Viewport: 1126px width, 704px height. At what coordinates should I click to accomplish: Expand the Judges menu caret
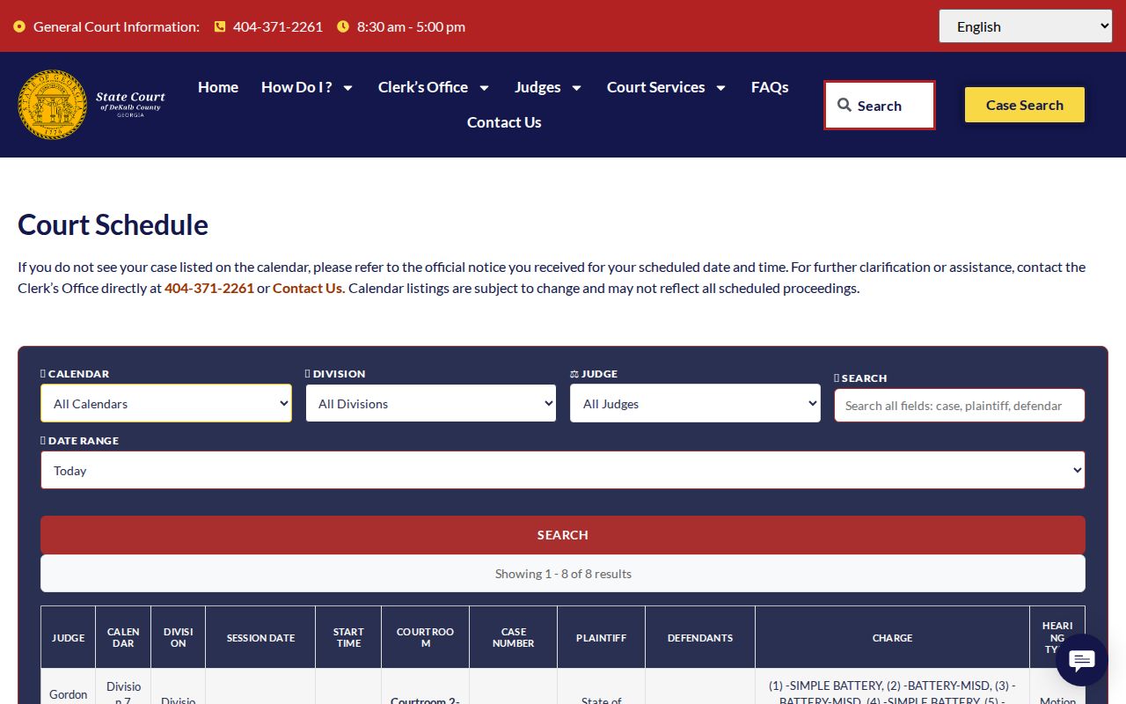576,88
